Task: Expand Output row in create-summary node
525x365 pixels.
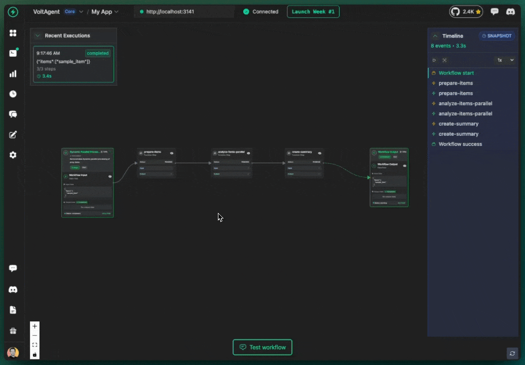Action: [x=304, y=174]
